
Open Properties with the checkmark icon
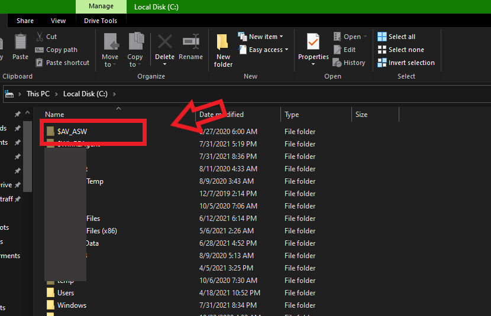(x=313, y=41)
